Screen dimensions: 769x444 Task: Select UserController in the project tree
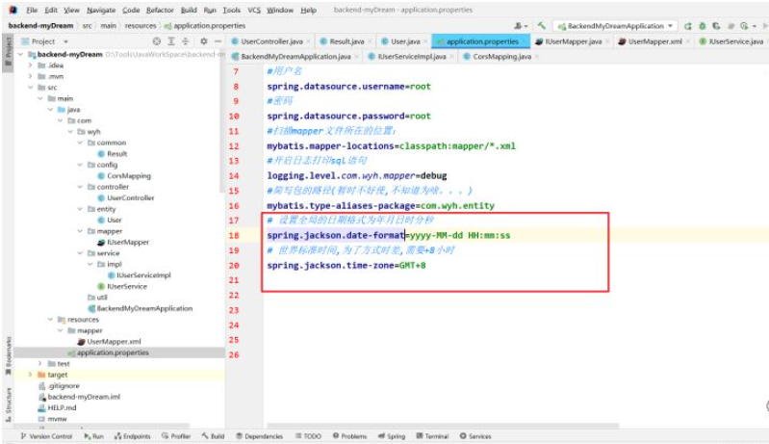click(130, 197)
